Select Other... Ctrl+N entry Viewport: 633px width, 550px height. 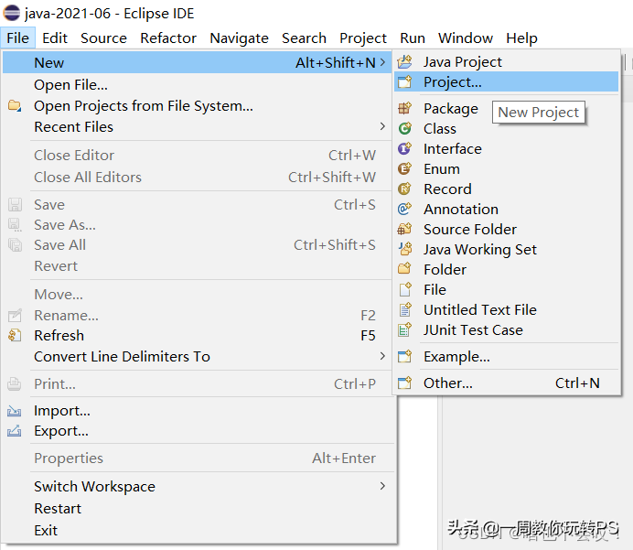tap(506, 383)
